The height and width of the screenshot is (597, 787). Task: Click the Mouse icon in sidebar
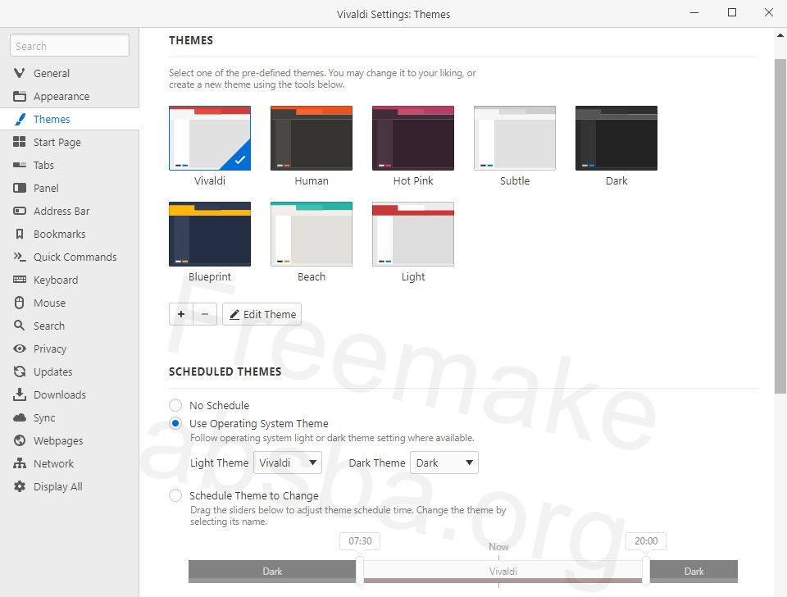pos(20,303)
